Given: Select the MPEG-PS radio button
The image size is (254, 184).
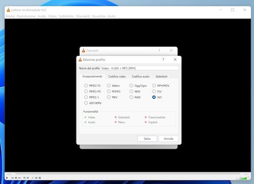Looking at the screenshot, I should click(x=86, y=91).
